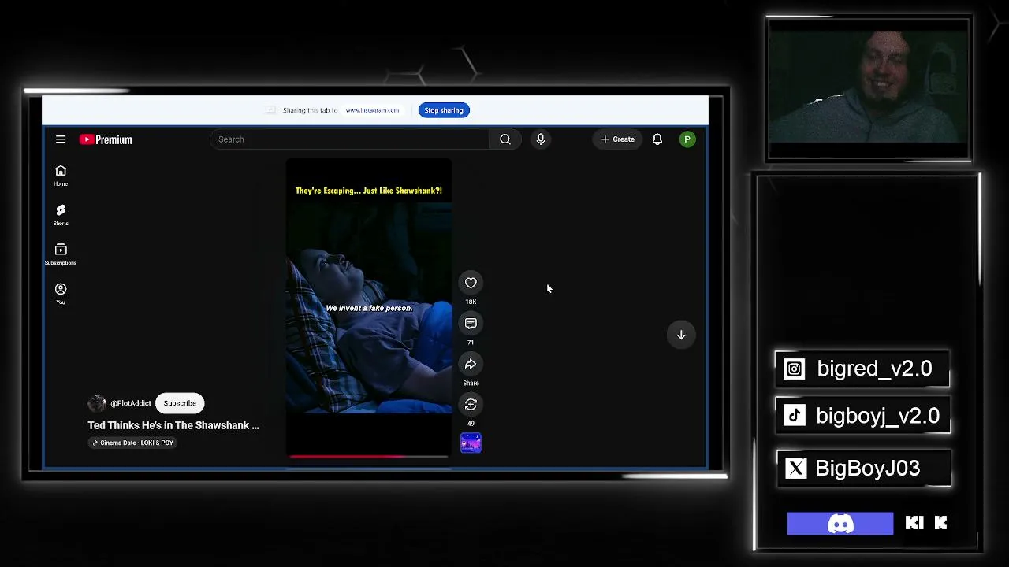This screenshot has width=1009, height=567.
Task: Seek using the Short's red progress bar
Action: 369,456
